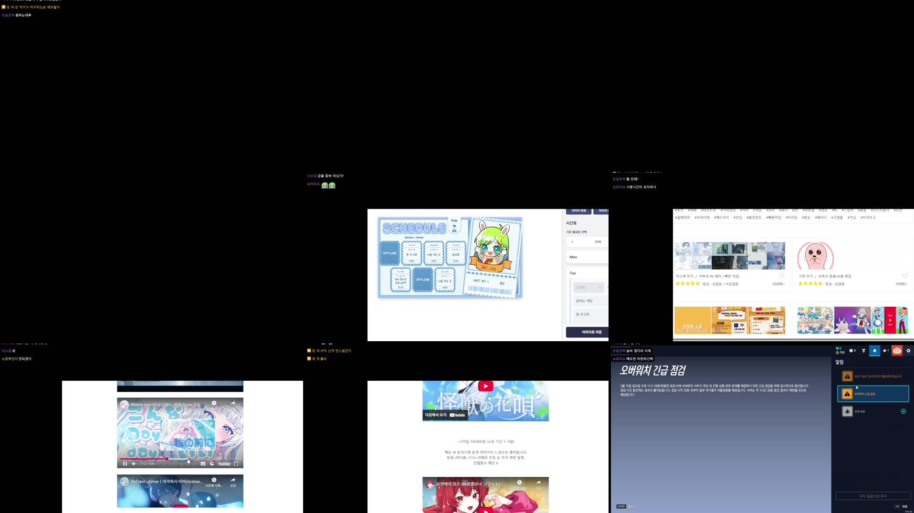The image size is (914, 513).
Task: Favorite the 하스에 작가 listing with the heart
Action: click(x=781, y=275)
